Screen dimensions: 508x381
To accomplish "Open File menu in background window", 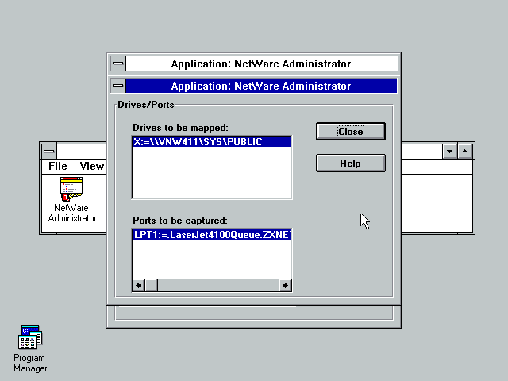I will pos(58,166).
